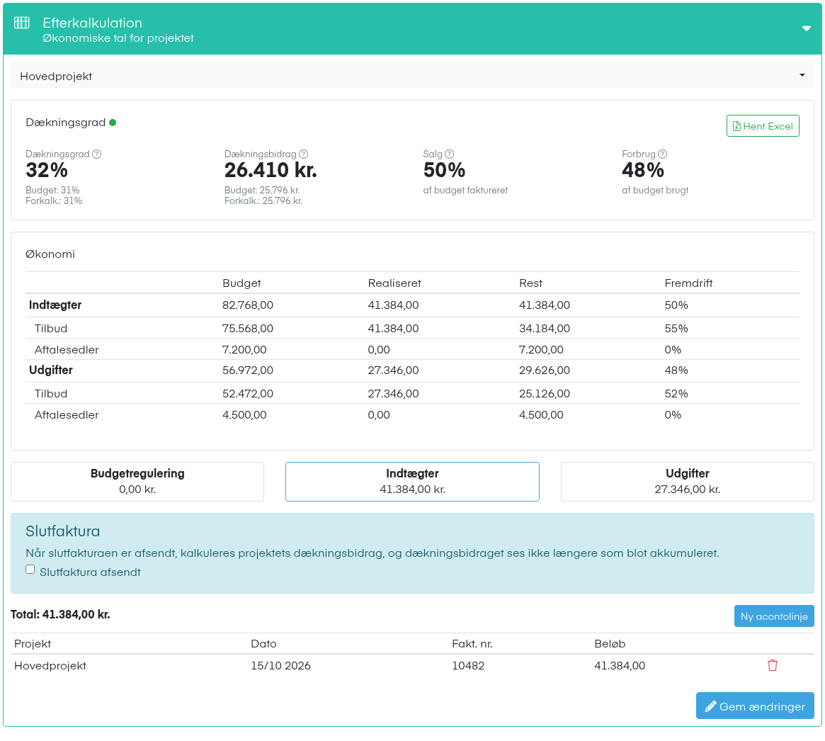825x741 pixels.
Task: Click the 50% Salg value
Action: [444, 170]
